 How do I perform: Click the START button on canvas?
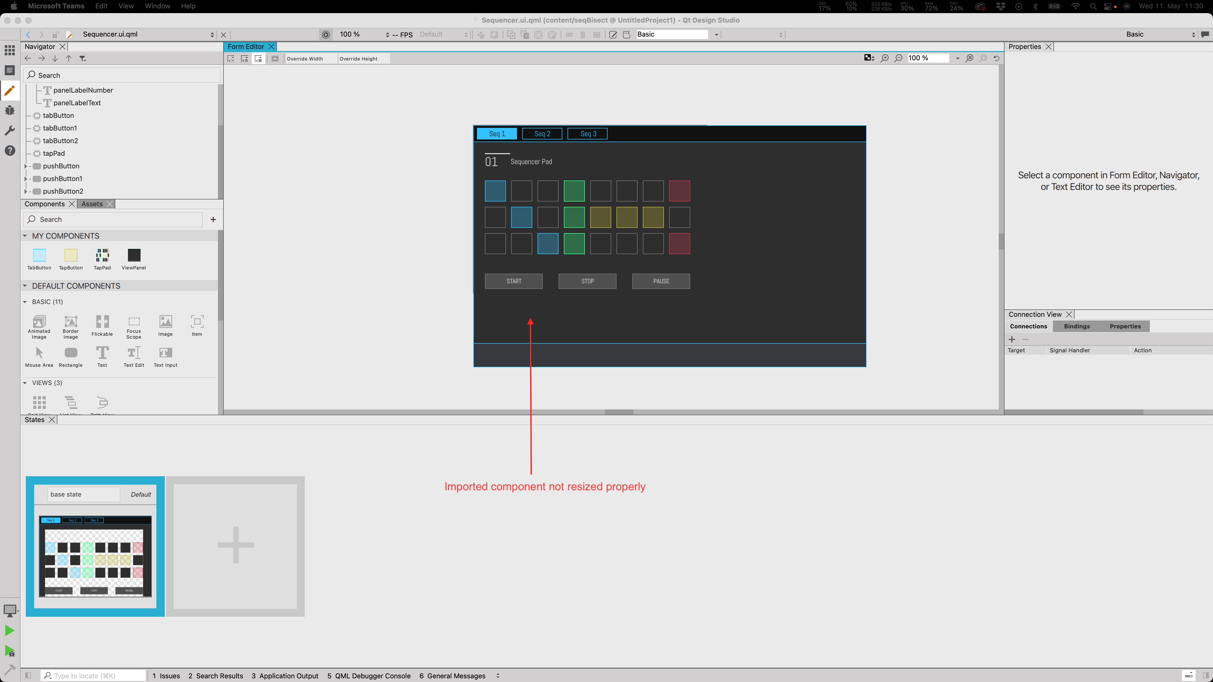(513, 281)
